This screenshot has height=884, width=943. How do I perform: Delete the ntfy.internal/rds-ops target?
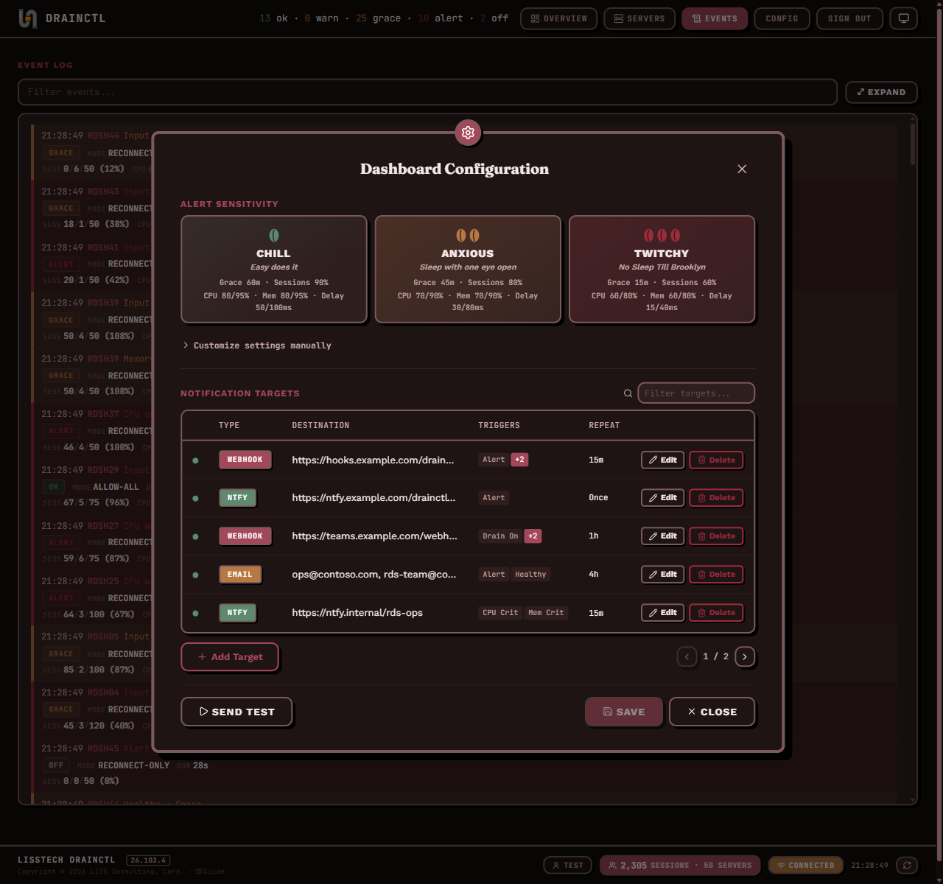click(x=716, y=613)
